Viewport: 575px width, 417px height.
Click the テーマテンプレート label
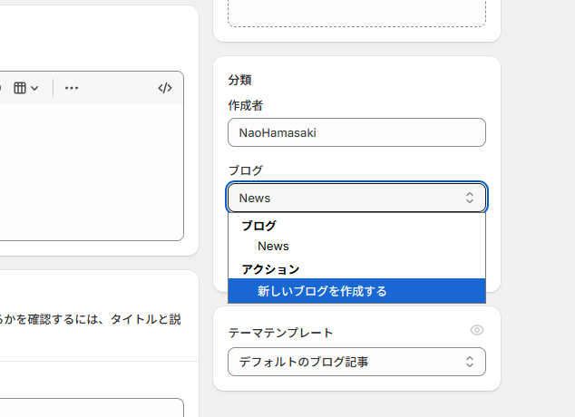point(280,333)
